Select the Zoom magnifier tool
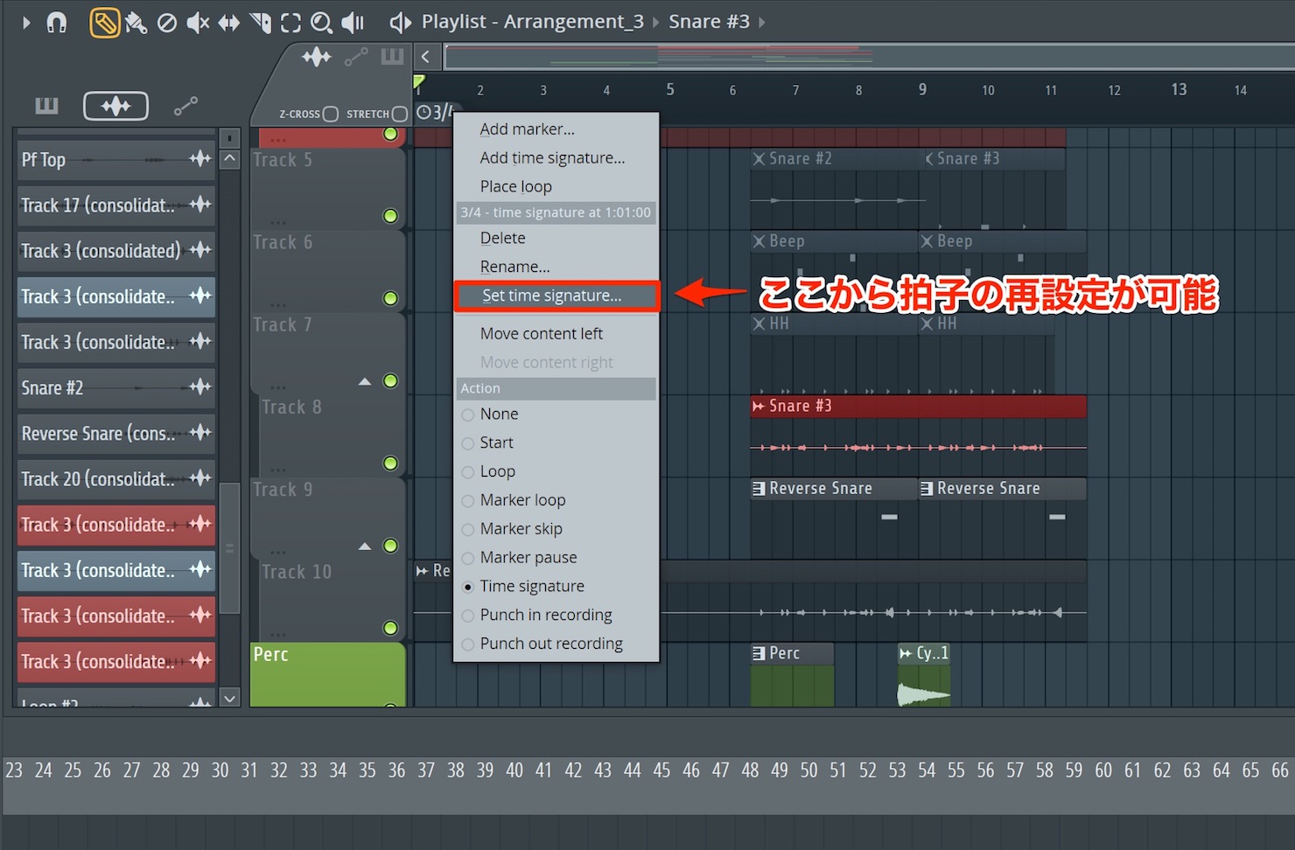The image size is (1295, 850). click(x=321, y=23)
